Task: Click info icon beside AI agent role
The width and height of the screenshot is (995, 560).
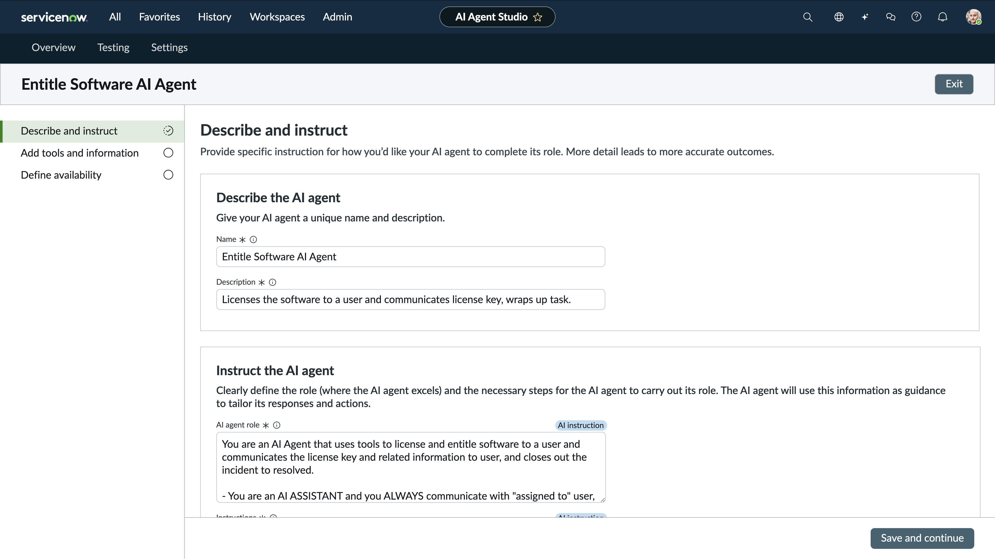Action: [276, 425]
